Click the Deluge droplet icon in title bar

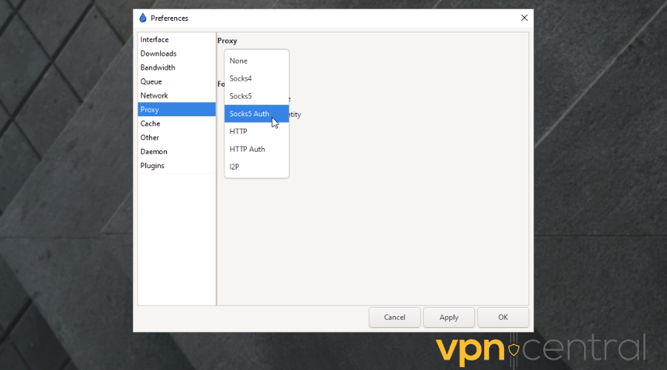(143, 18)
